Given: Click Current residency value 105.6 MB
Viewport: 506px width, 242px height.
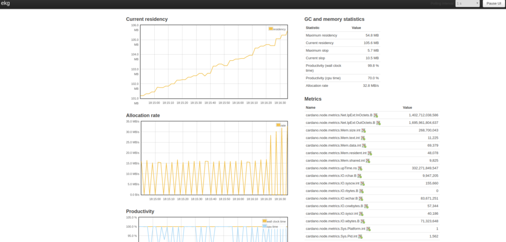Looking at the screenshot, I should pyautogui.click(x=371, y=43).
